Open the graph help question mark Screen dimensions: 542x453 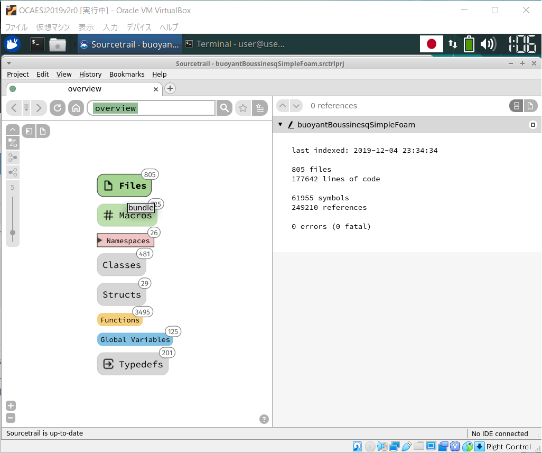click(x=264, y=419)
